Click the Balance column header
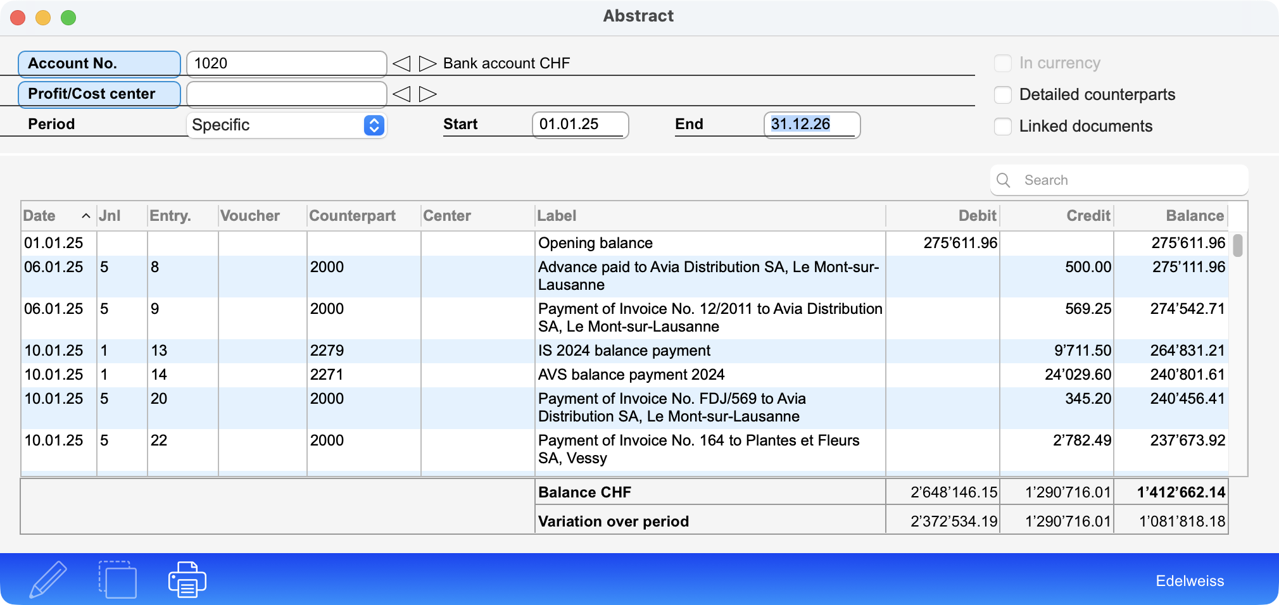 pos(1194,216)
